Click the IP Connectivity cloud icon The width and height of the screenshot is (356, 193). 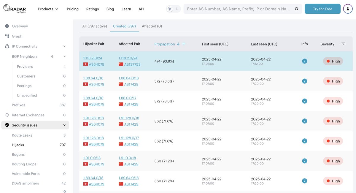(x=7, y=46)
